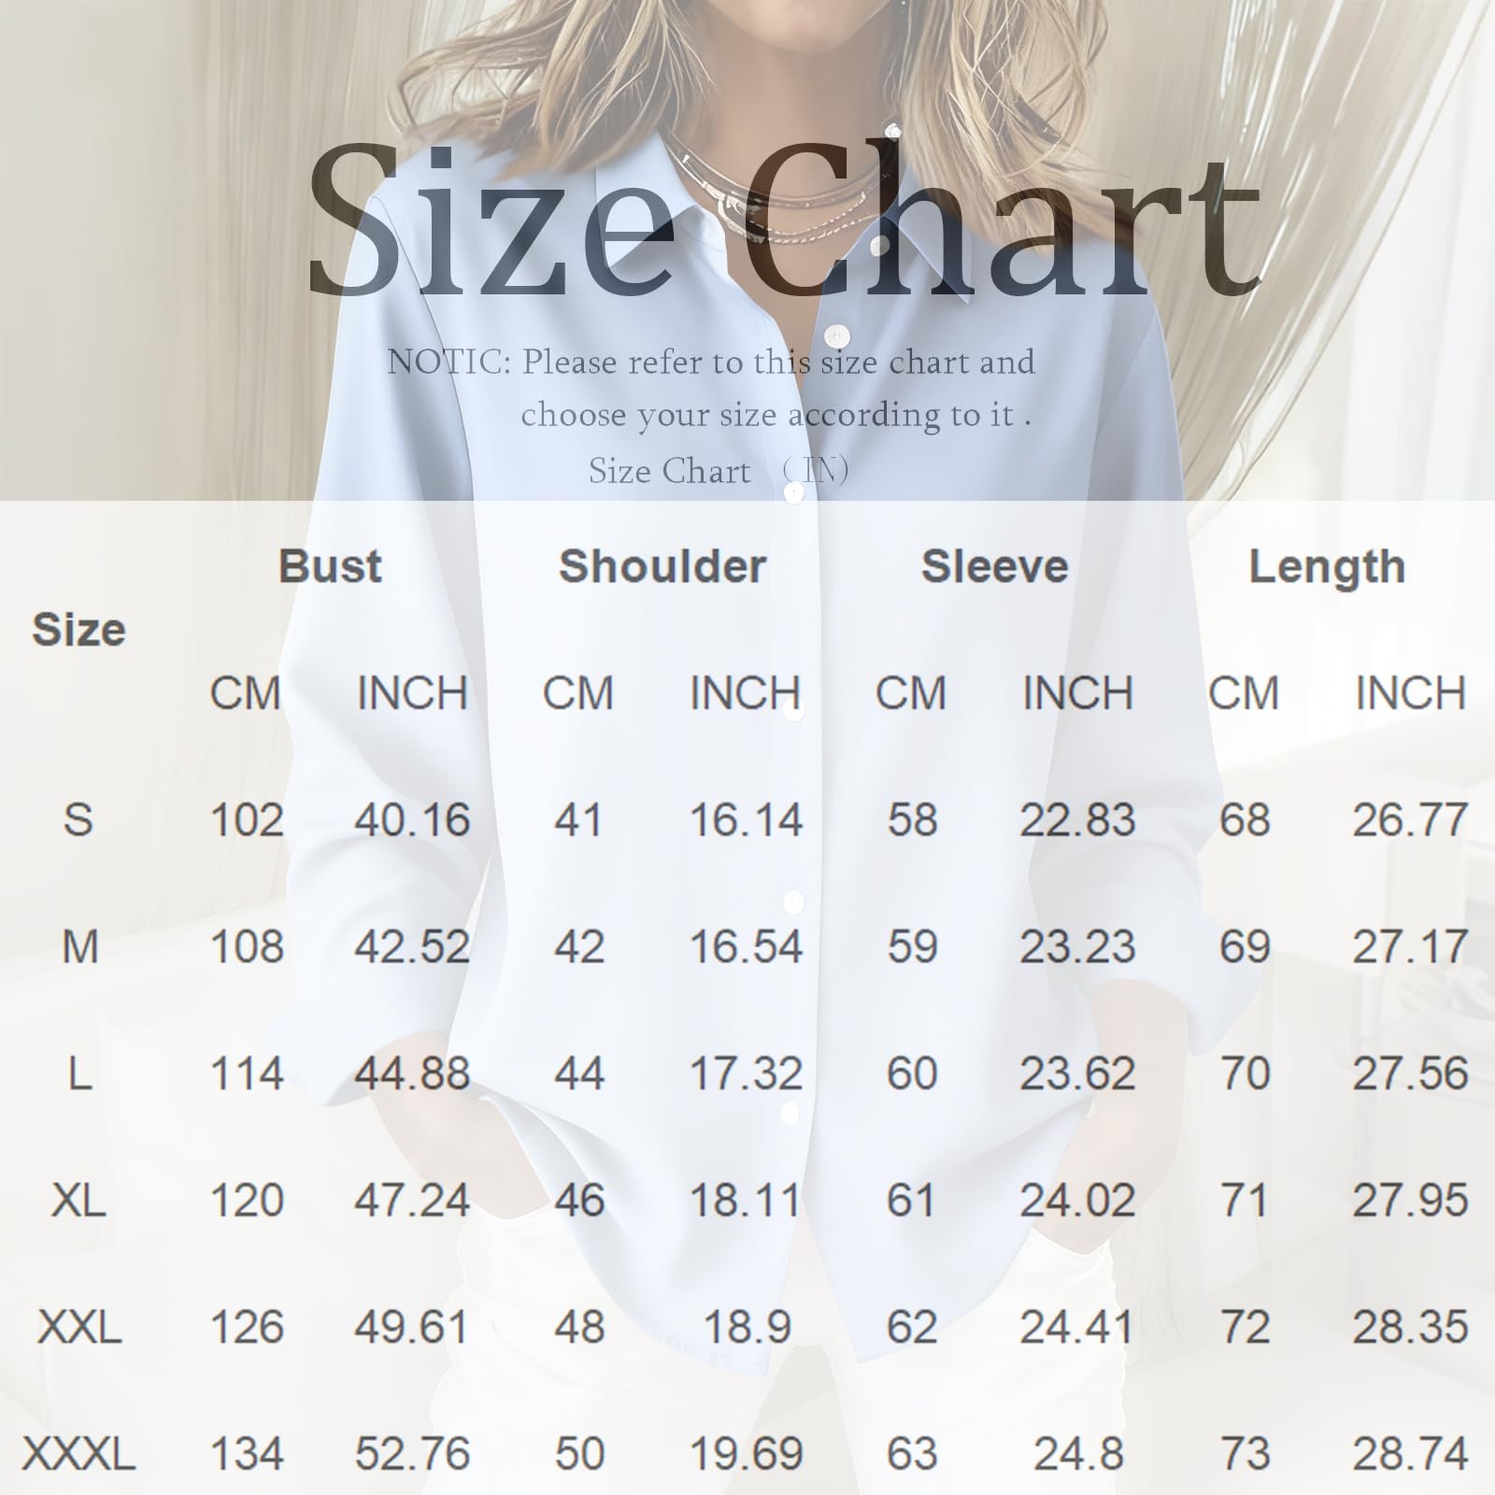Select the bust value 114 for L
Image resolution: width=1495 pixels, height=1495 pixels.
click(247, 1074)
